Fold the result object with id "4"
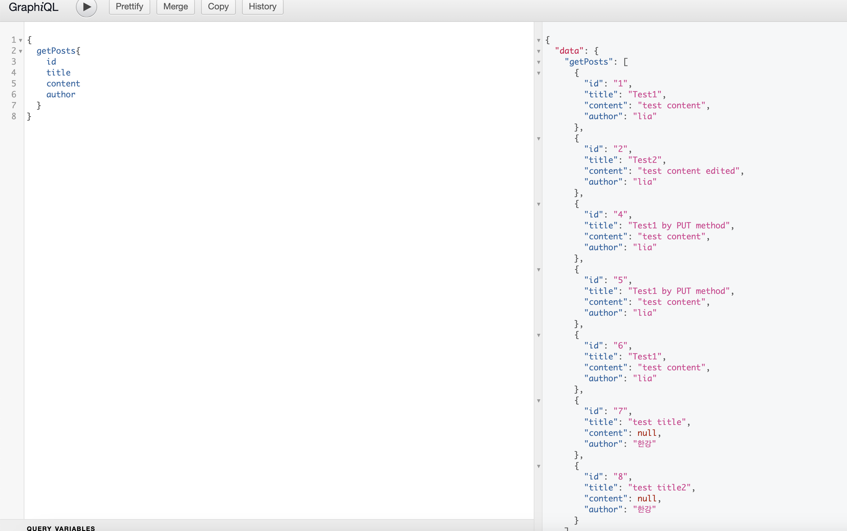847x531 pixels. pos(538,204)
